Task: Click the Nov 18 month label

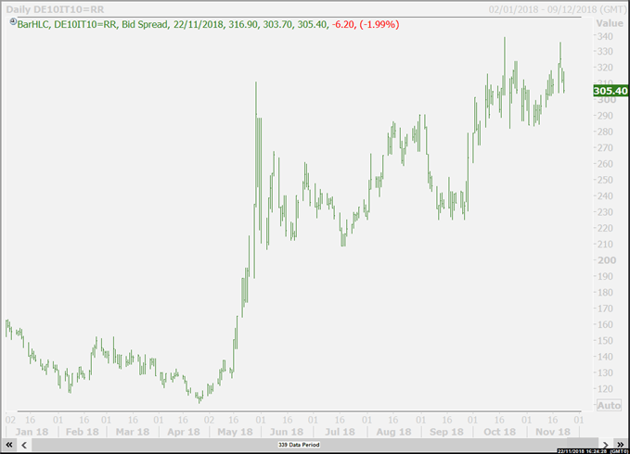Action: click(553, 432)
